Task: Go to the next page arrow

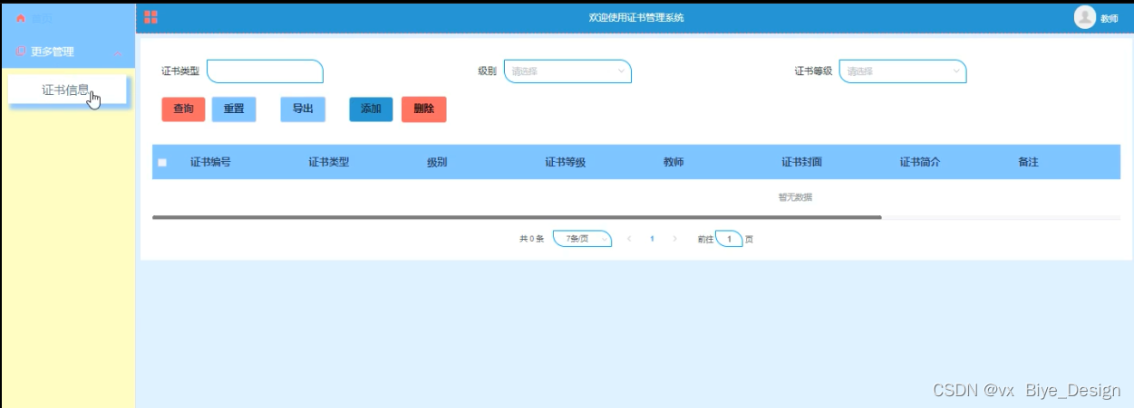Action: pyautogui.click(x=674, y=239)
